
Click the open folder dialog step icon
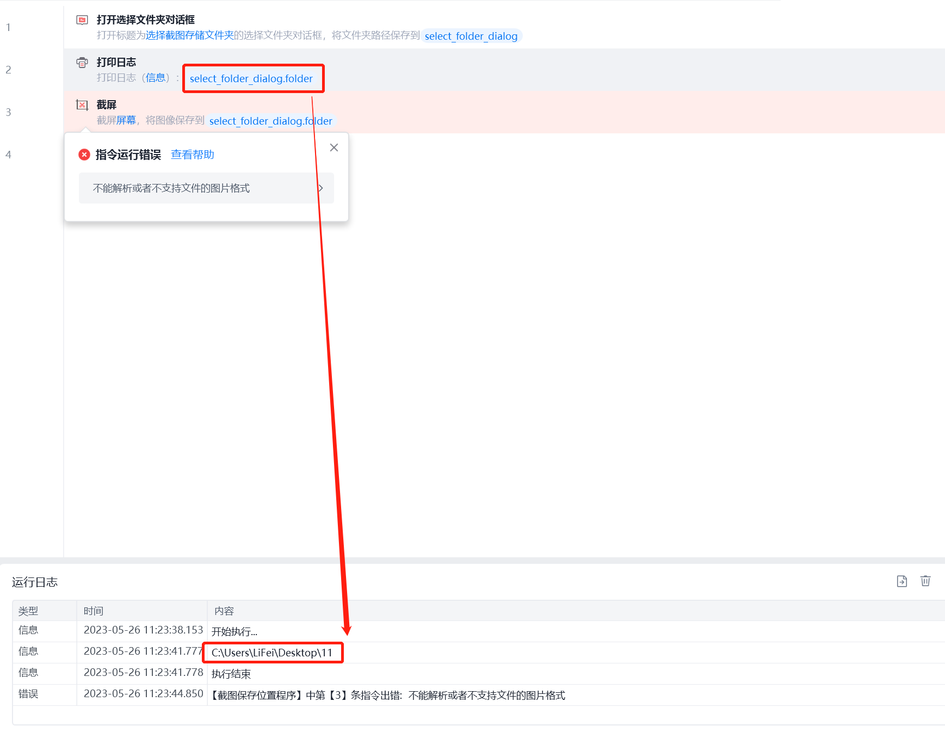(82, 20)
